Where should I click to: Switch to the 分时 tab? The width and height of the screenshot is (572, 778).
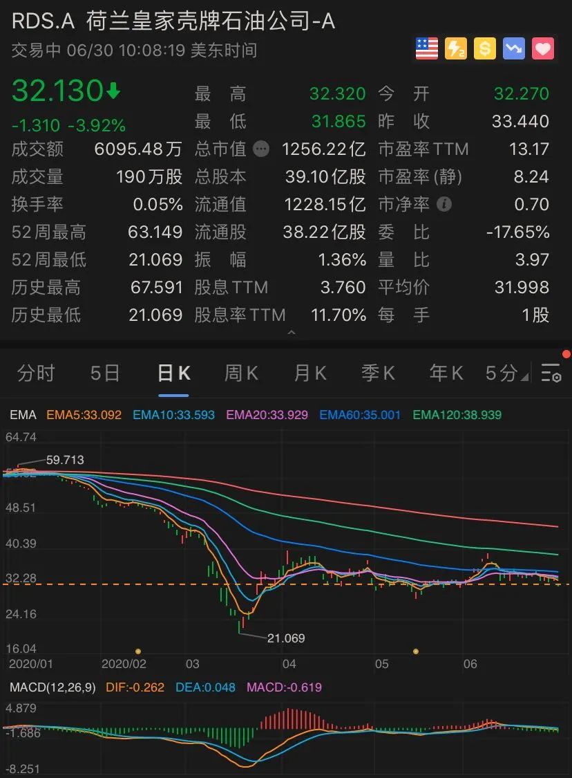click(36, 373)
